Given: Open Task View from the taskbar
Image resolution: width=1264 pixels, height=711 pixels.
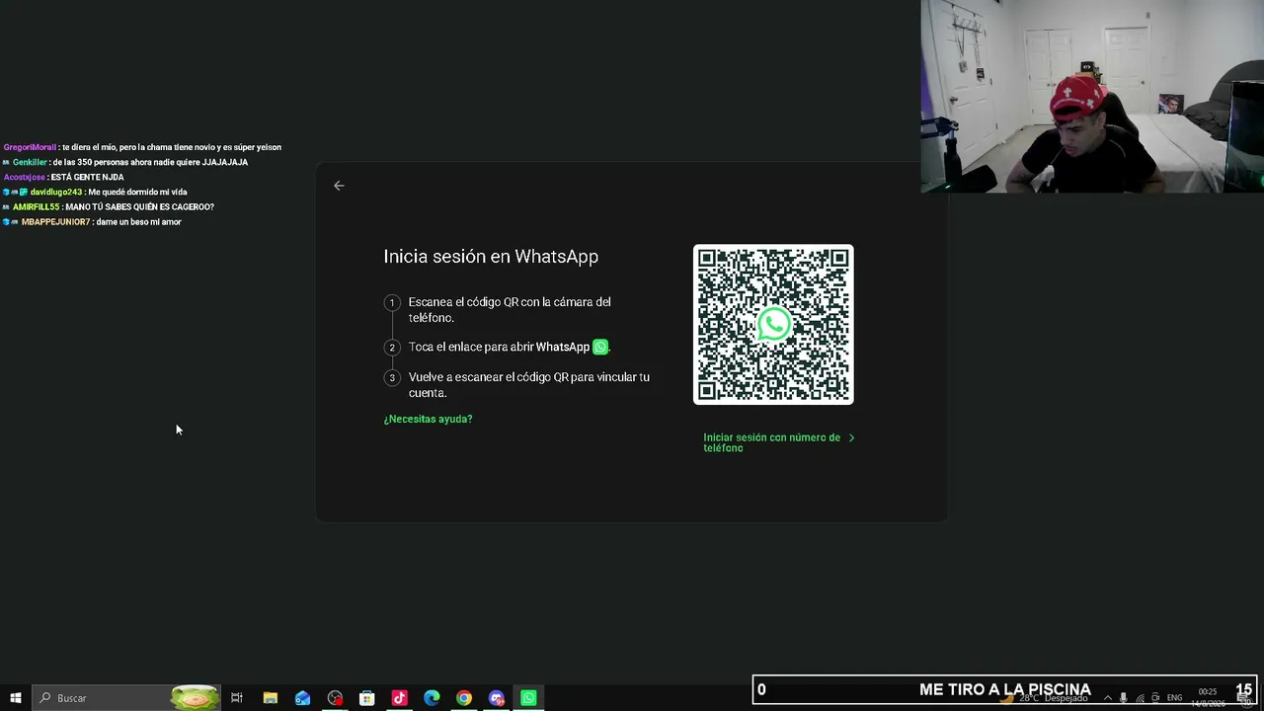Looking at the screenshot, I should (x=237, y=698).
